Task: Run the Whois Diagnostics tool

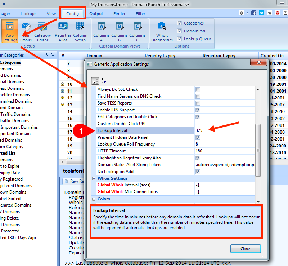Action: [162, 31]
